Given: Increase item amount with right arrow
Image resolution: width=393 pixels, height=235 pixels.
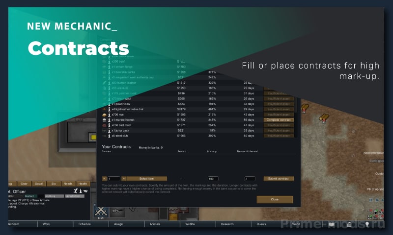Looking at the screenshot, I should click(x=123, y=179).
